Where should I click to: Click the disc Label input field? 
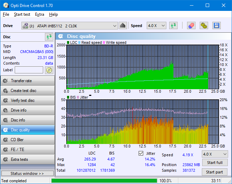[x=29, y=70]
